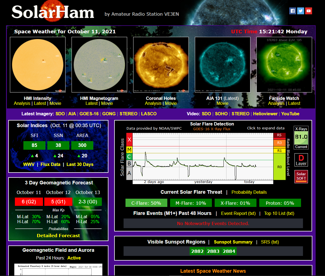Click the October 11 forecast 6 (G2)
The height and width of the screenshot is (276, 325).
click(29, 202)
